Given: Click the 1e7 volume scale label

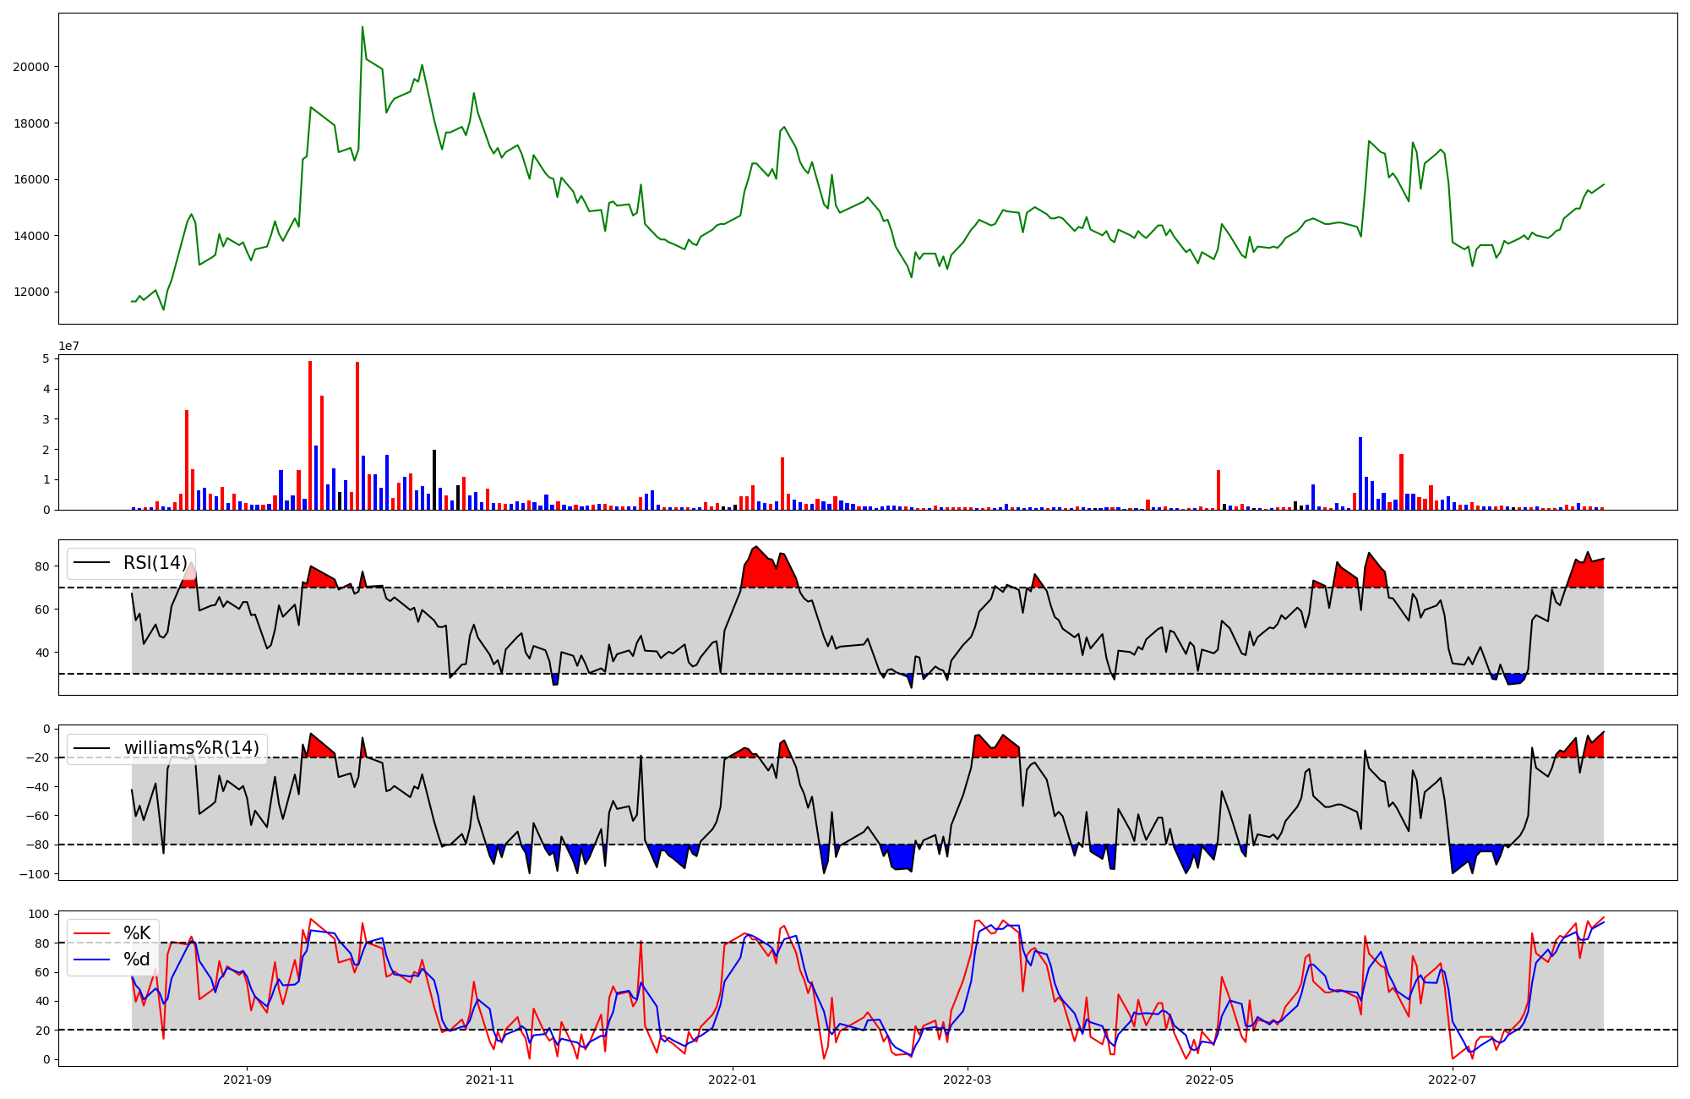Looking at the screenshot, I should [x=68, y=346].
